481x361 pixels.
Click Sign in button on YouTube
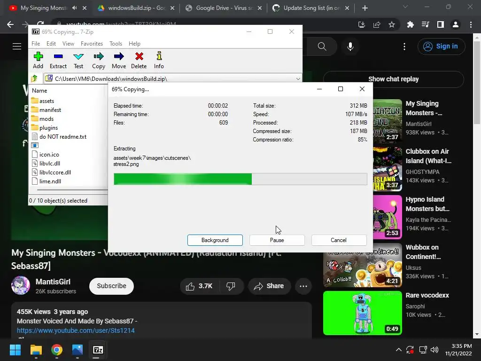click(x=441, y=47)
